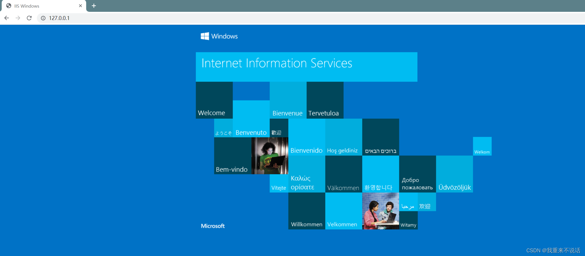This screenshot has height=256, width=585.
Task: Click the Velkommen tile
Action: pyautogui.click(x=344, y=211)
